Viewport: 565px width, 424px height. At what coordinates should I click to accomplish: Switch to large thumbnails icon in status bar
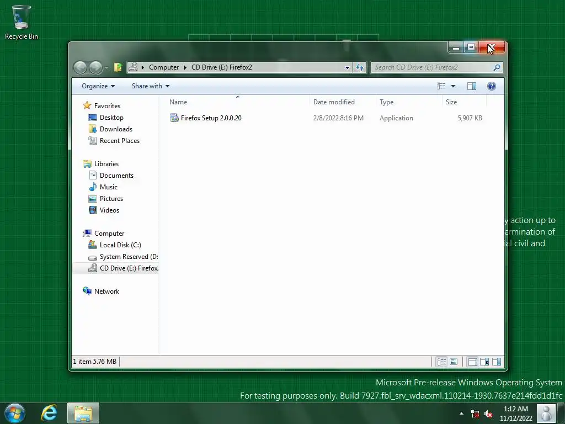tap(454, 362)
